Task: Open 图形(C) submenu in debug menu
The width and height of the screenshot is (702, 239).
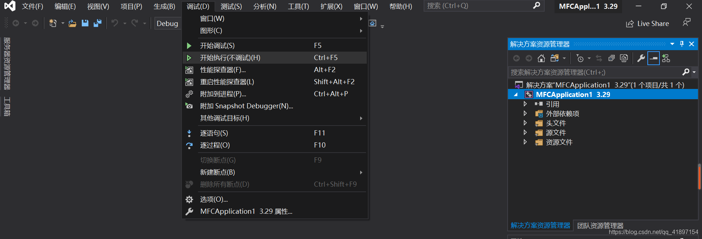Action: point(275,30)
